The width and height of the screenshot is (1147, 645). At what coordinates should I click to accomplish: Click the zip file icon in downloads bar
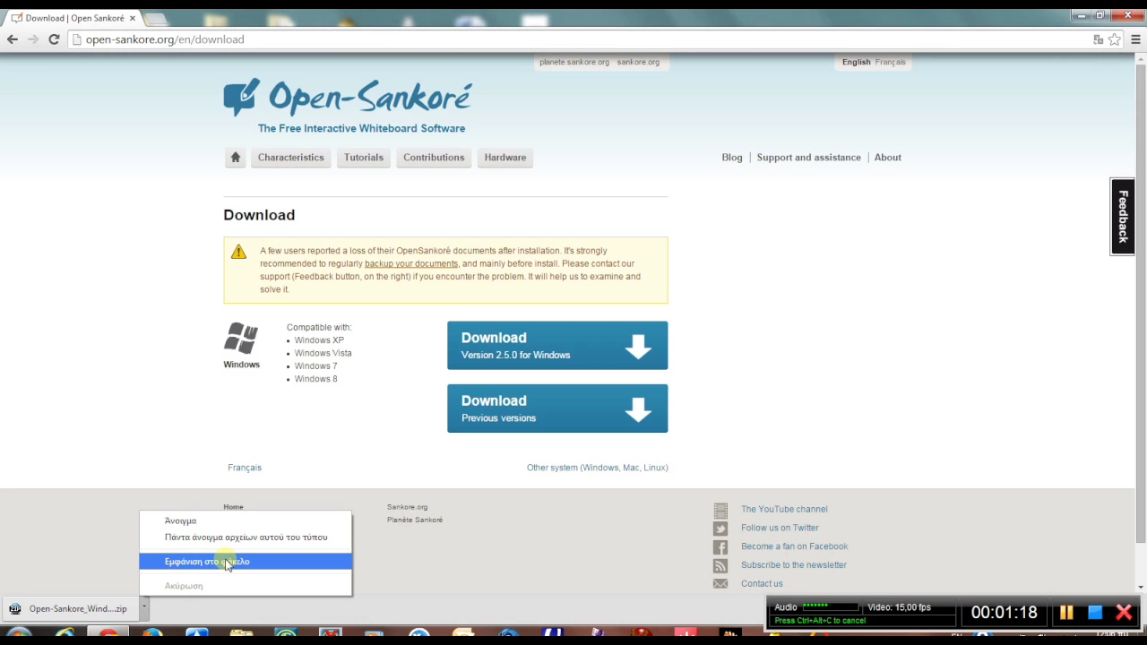coord(14,609)
